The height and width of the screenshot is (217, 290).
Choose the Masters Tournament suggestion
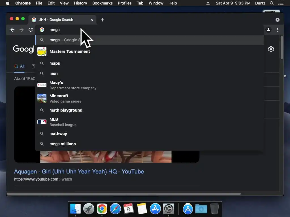click(150, 51)
